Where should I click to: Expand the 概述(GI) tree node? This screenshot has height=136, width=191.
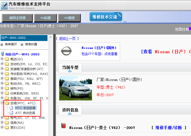point(2,59)
